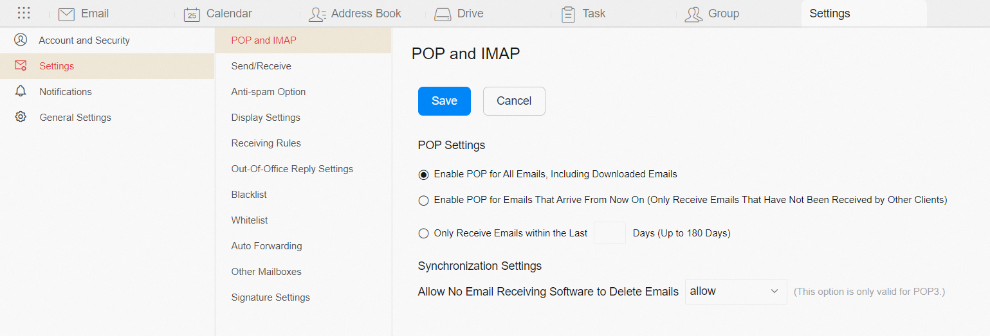990x336 pixels.
Task: Select Only Receive Emails within Last Days radio
Action: [423, 234]
